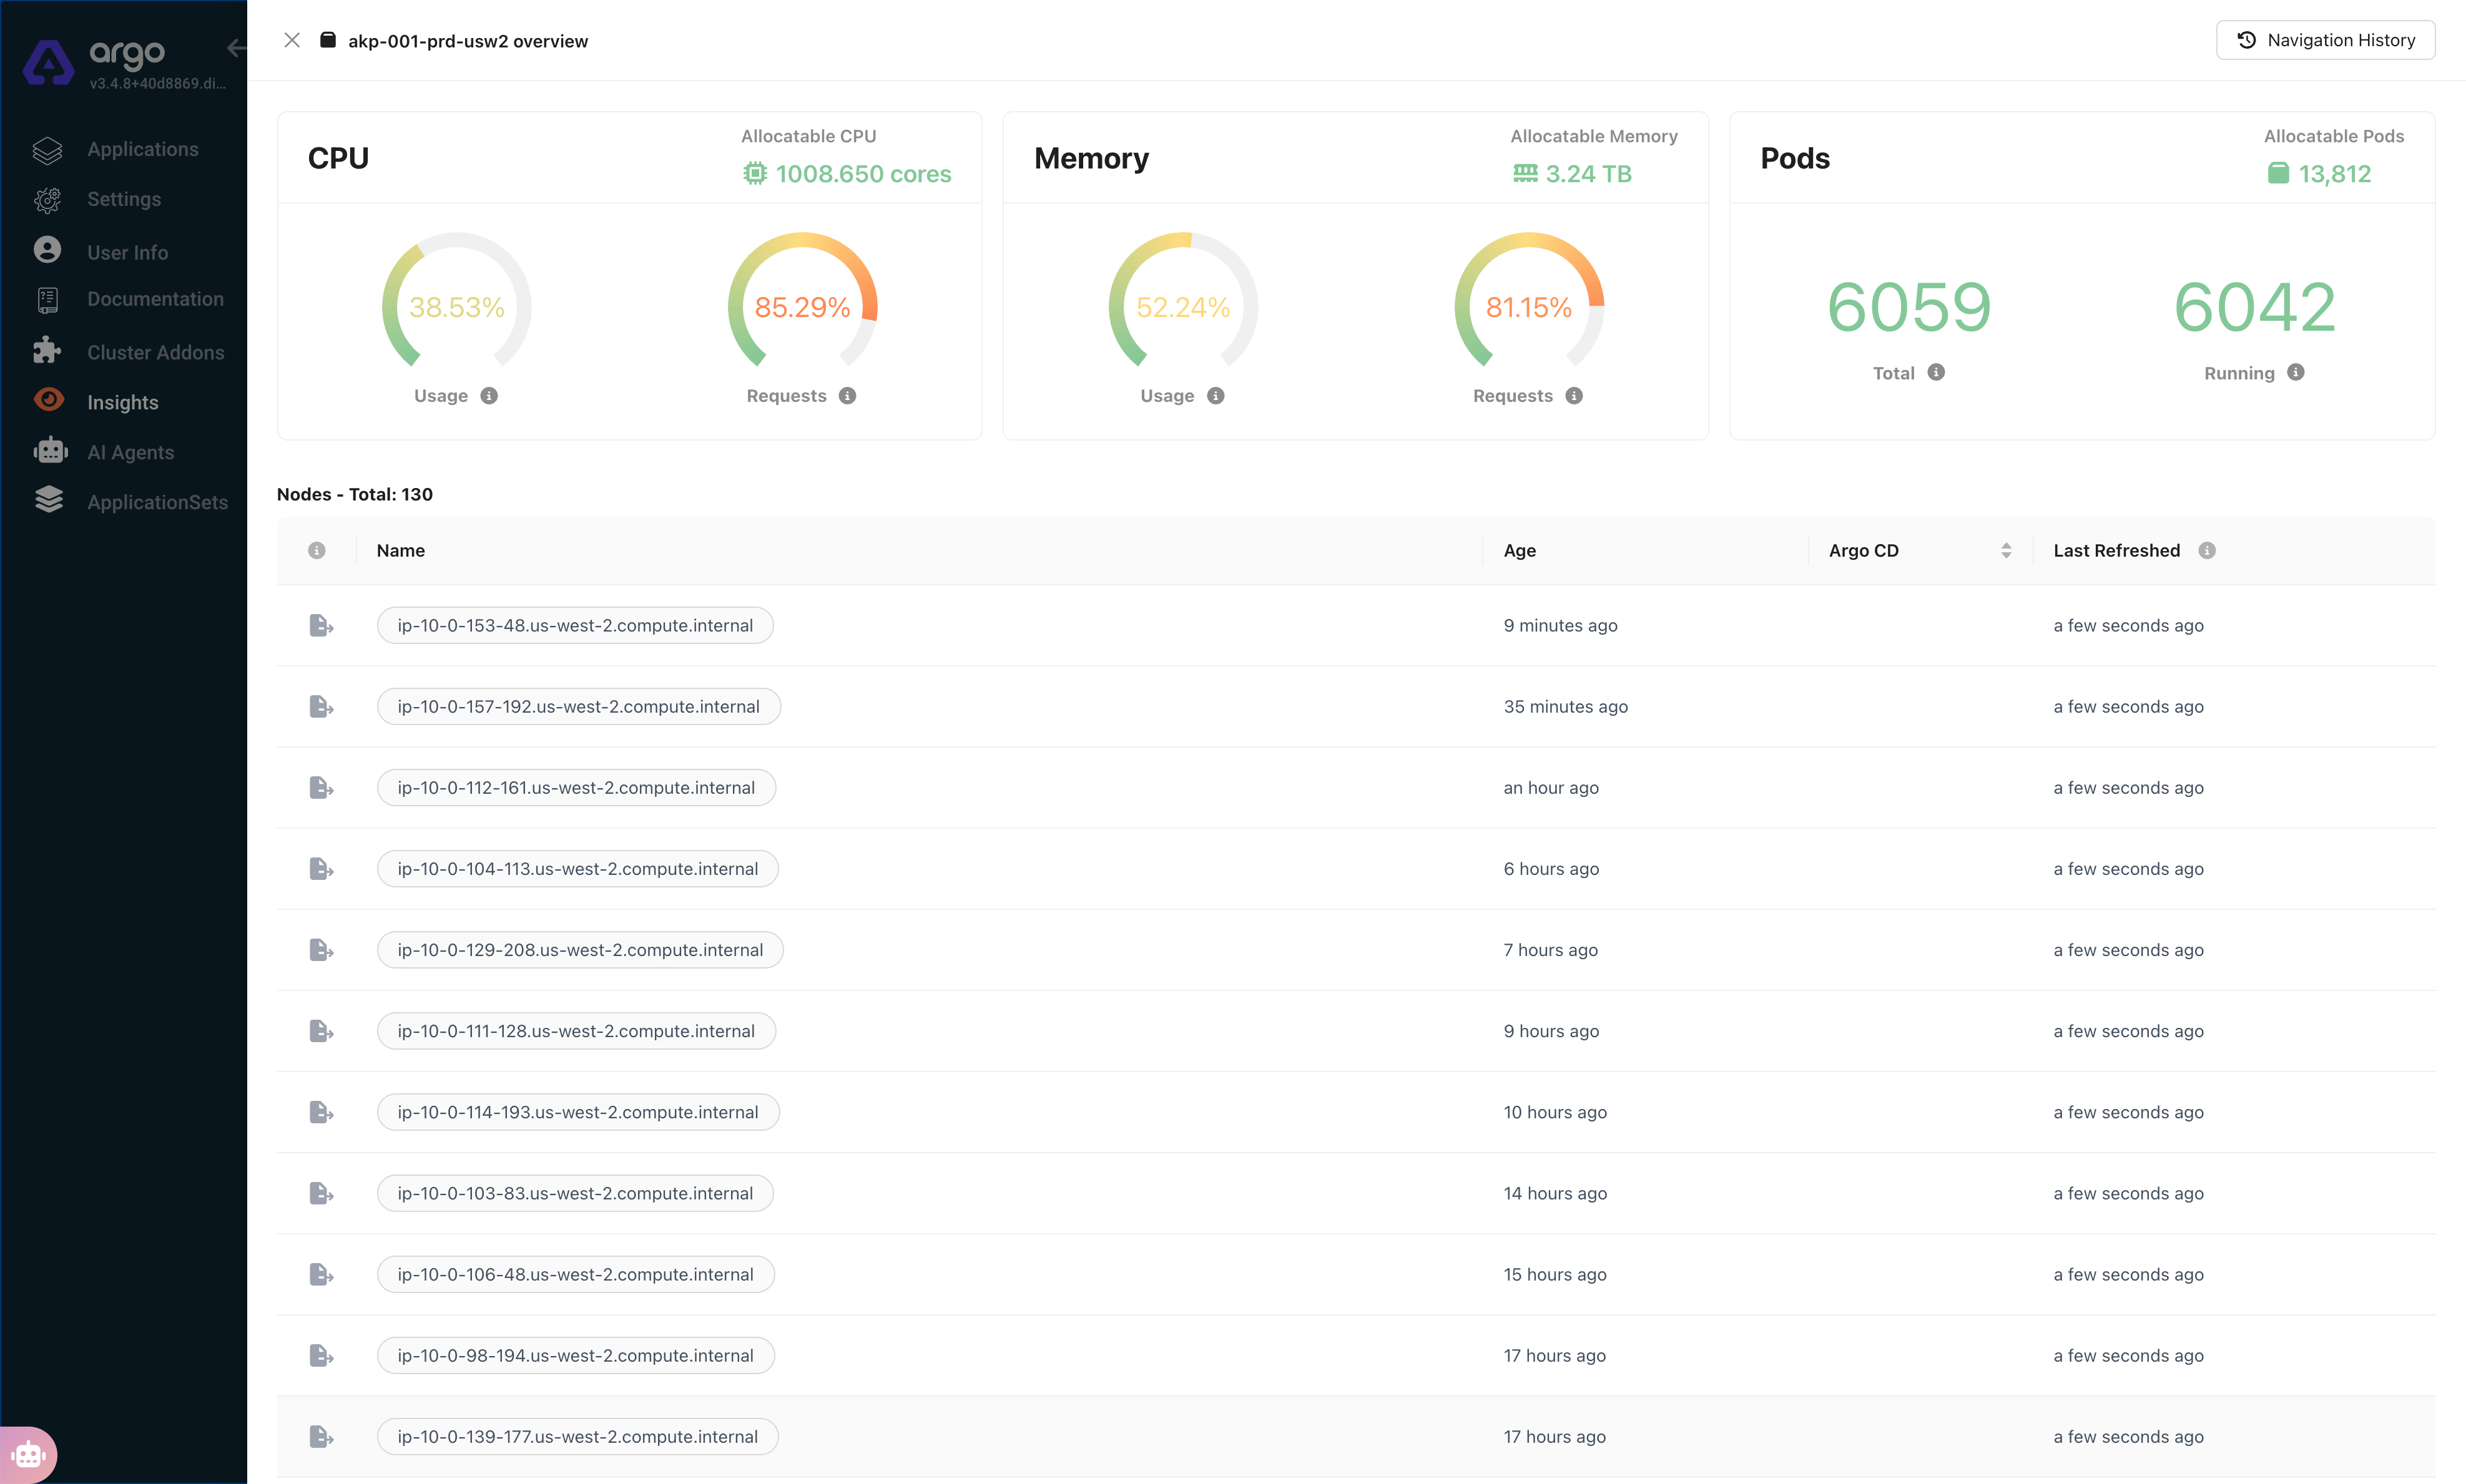2466x1484 pixels.
Task: Click manifest icon for node ip-10-0-98-194
Action: tap(321, 1355)
